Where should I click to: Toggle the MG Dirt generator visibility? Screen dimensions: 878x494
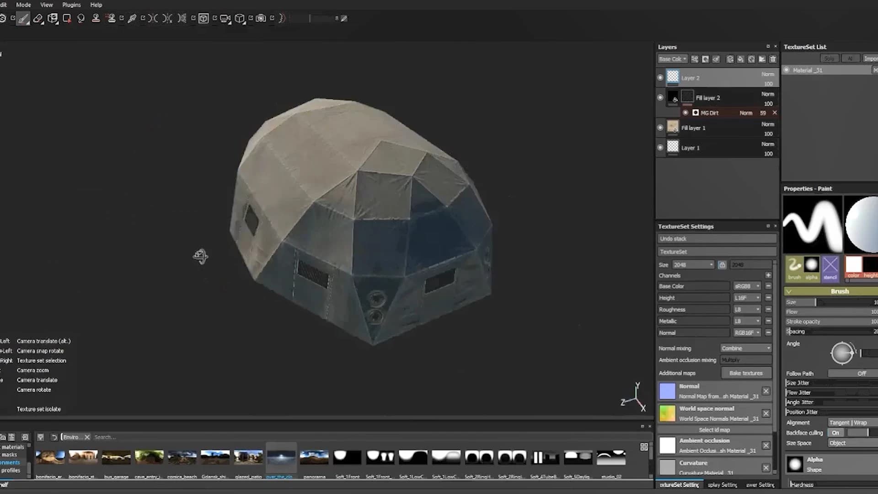pyautogui.click(x=686, y=113)
